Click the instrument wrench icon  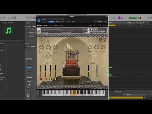click(x=39, y=29)
